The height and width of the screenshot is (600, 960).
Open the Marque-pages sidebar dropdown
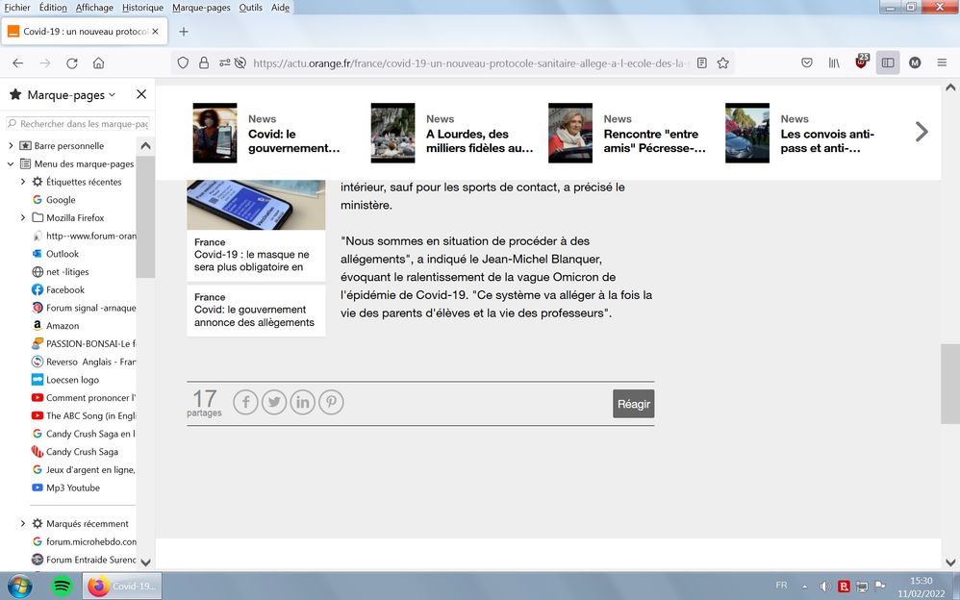[112, 94]
